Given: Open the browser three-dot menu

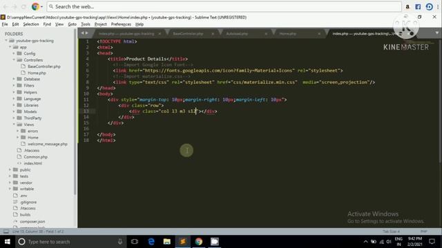Looking at the screenshot, I should pos(438,6).
